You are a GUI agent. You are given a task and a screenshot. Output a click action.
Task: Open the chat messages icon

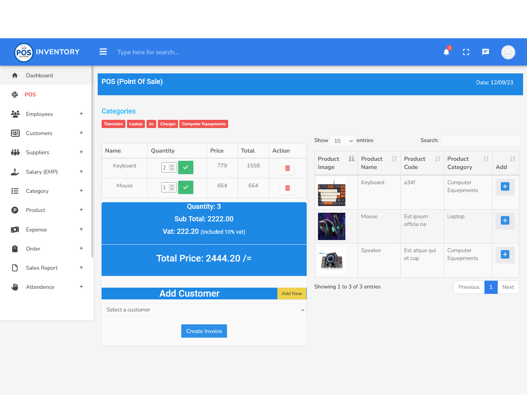pos(485,52)
